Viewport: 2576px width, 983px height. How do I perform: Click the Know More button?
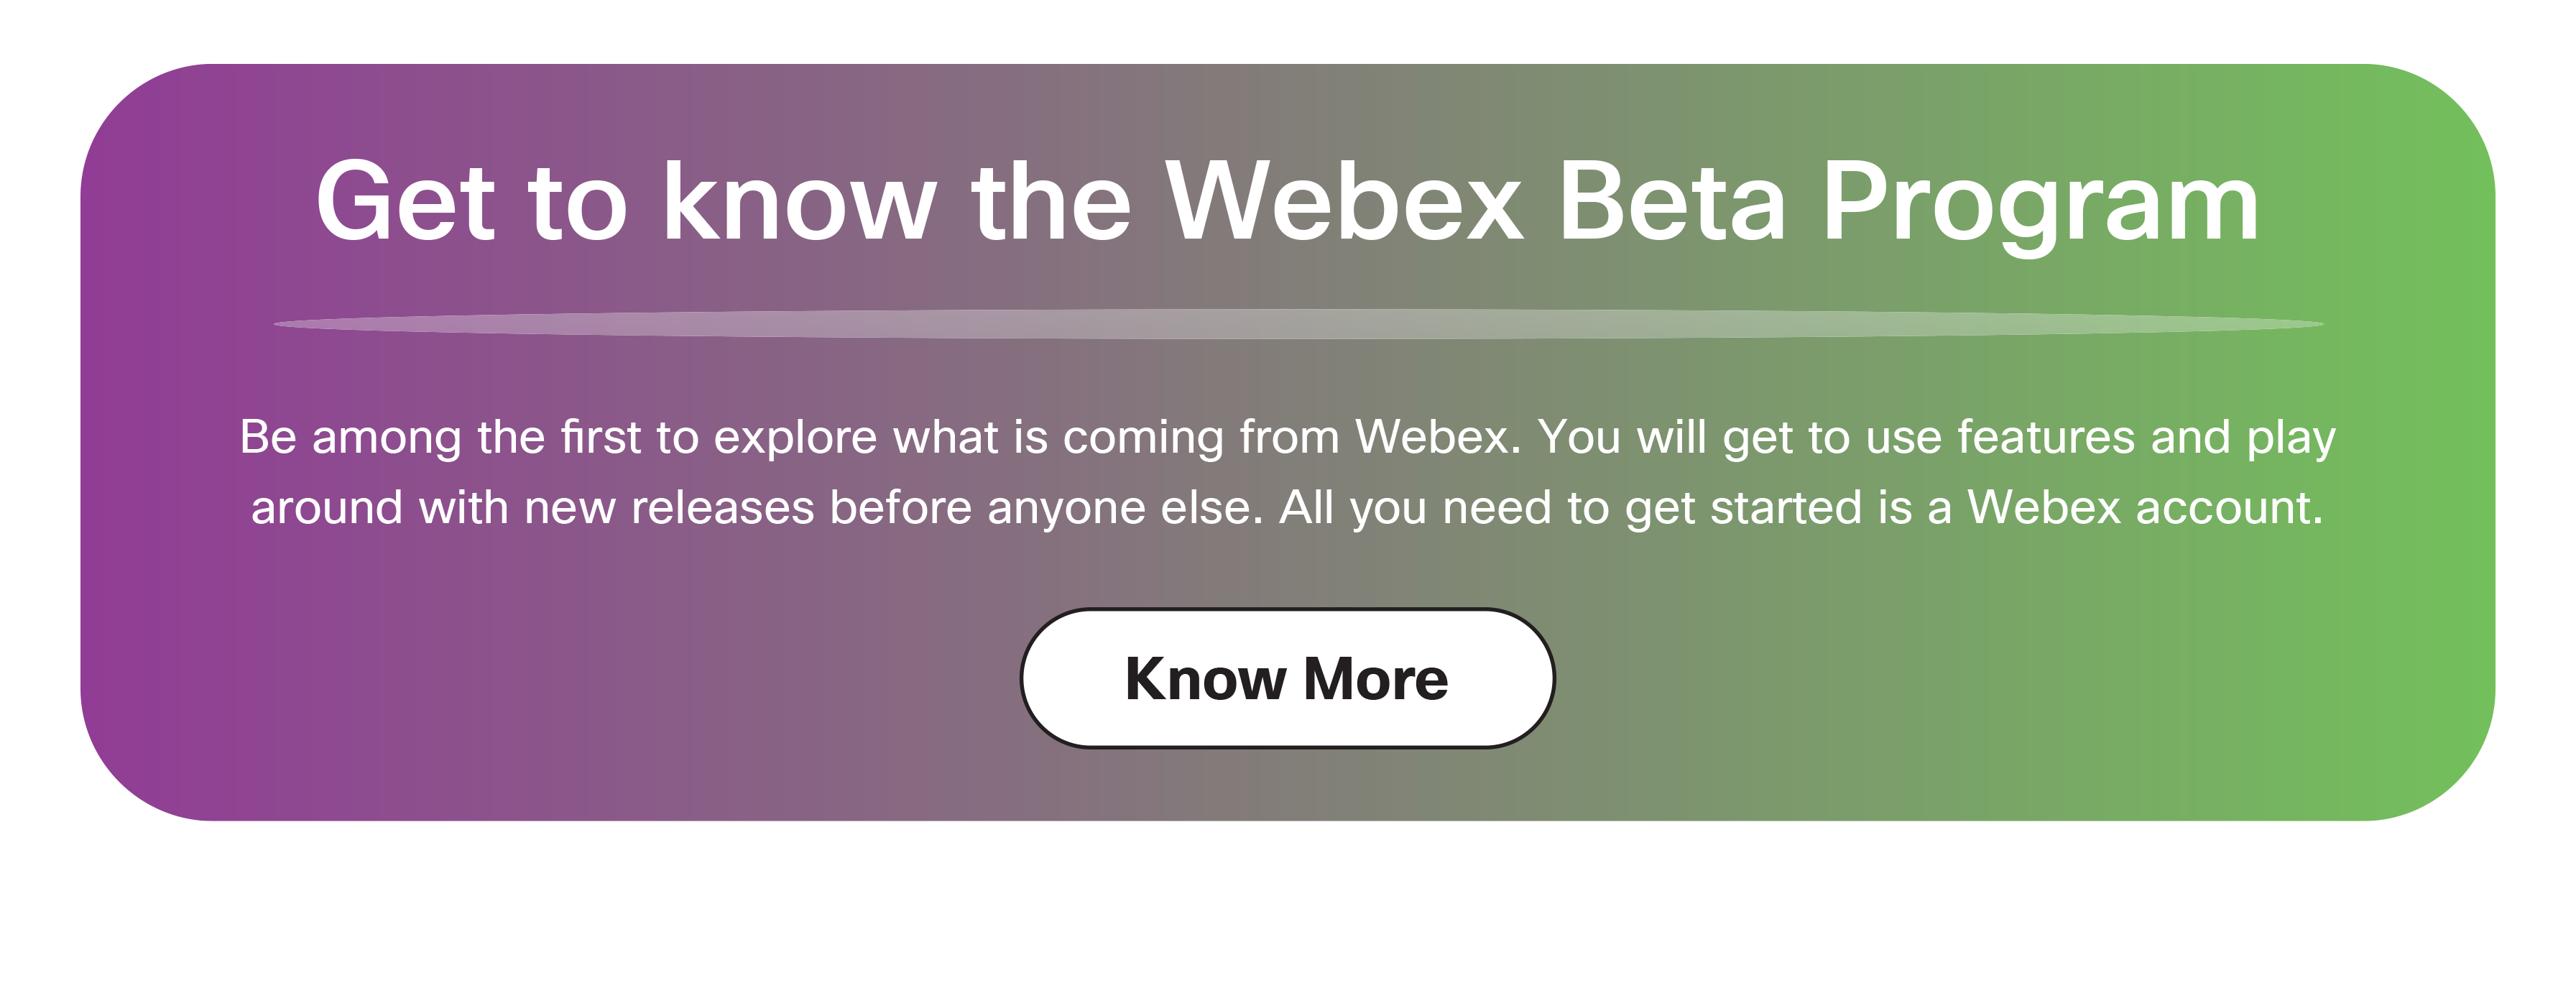point(1287,678)
